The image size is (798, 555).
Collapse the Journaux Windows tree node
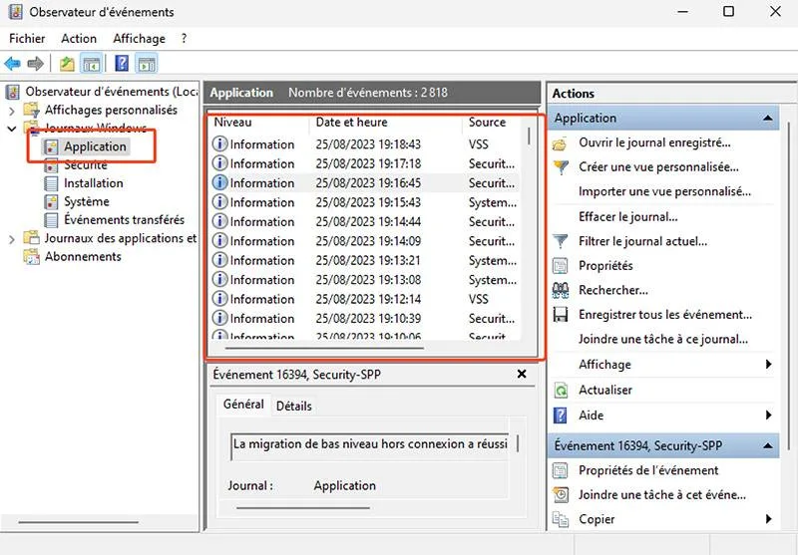[12, 129]
